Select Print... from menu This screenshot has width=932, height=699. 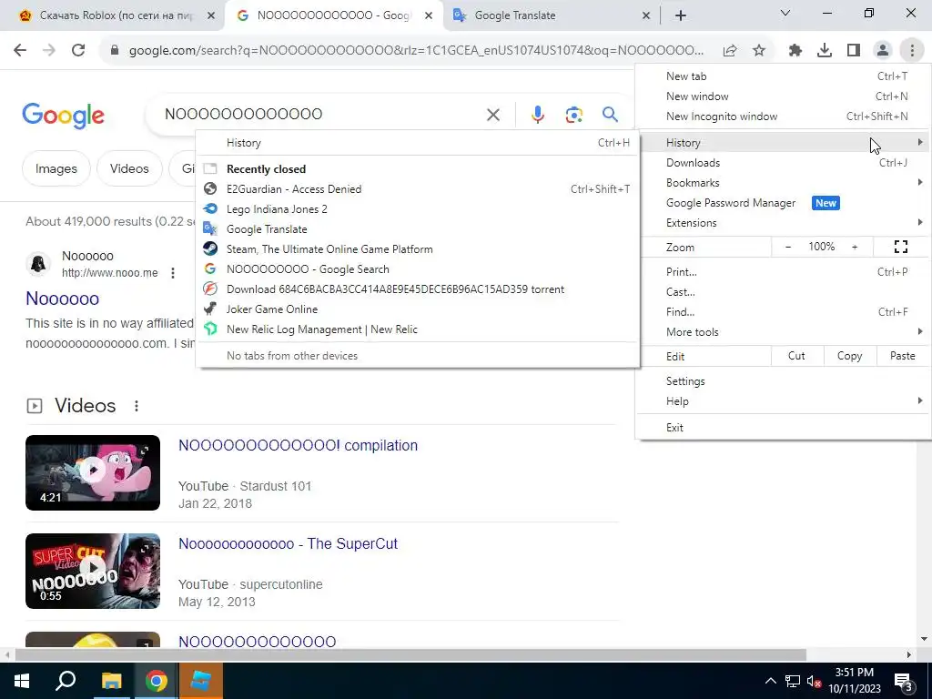coord(784,272)
